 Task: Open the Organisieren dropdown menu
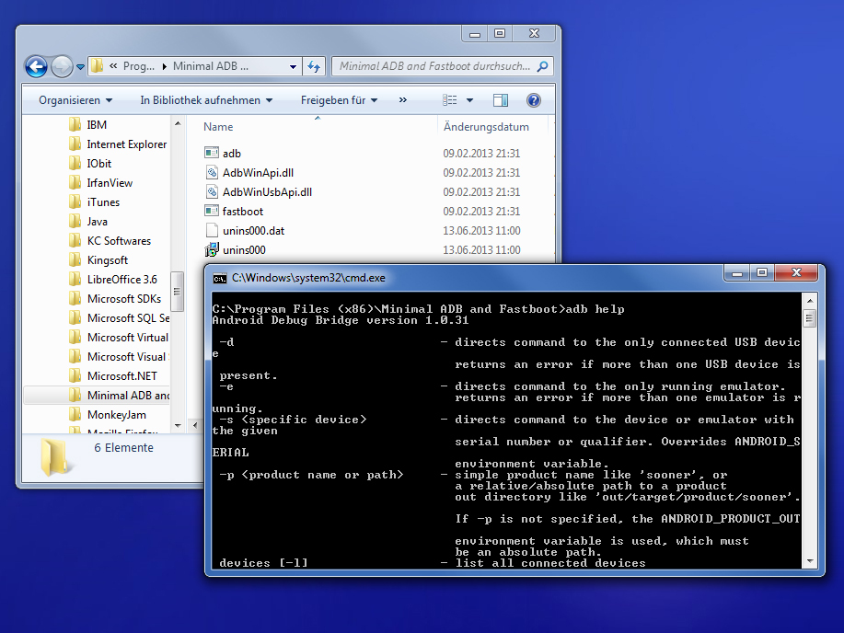coord(75,100)
